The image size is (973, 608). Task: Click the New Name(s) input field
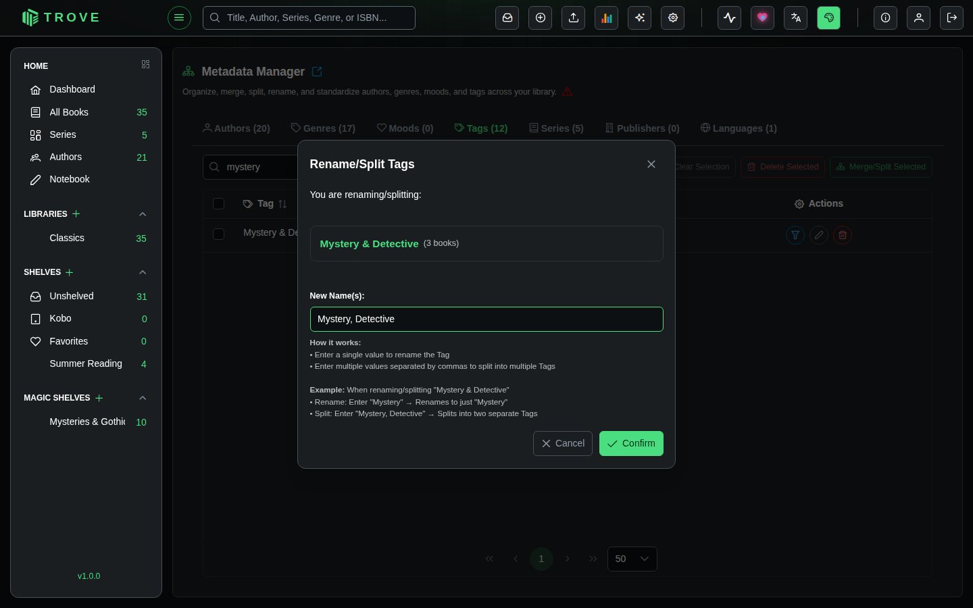click(x=487, y=319)
